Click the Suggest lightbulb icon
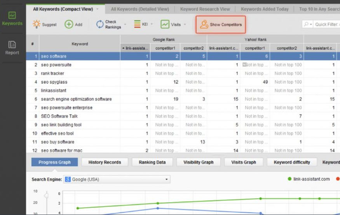 tap(37, 24)
